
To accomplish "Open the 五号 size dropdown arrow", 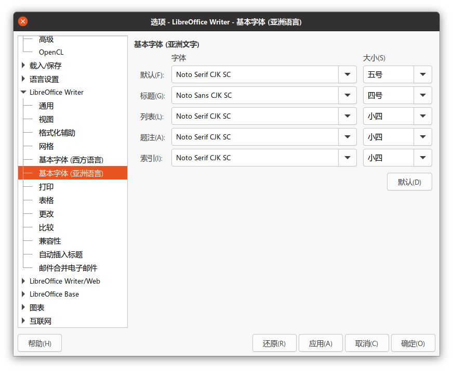I will point(423,74).
